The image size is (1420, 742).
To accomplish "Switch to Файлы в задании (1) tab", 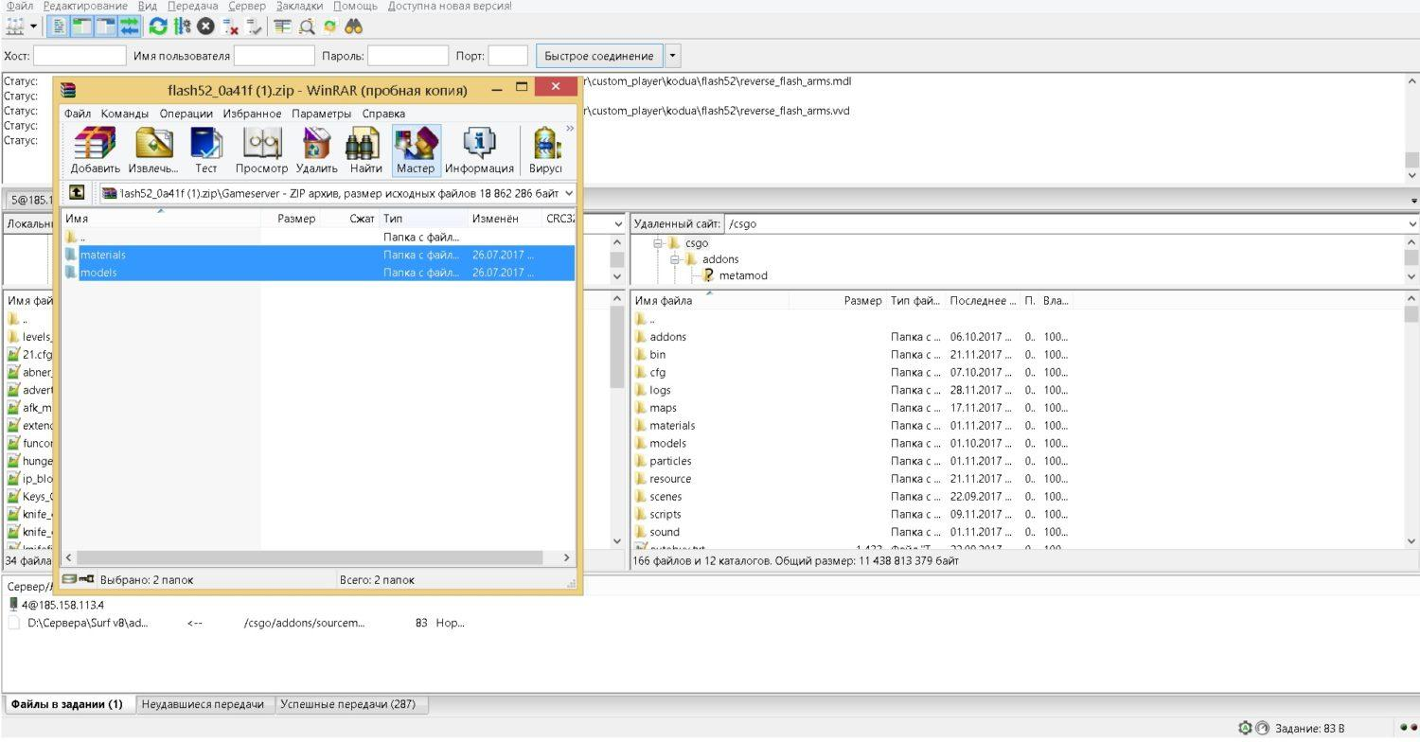I will [67, 704].
